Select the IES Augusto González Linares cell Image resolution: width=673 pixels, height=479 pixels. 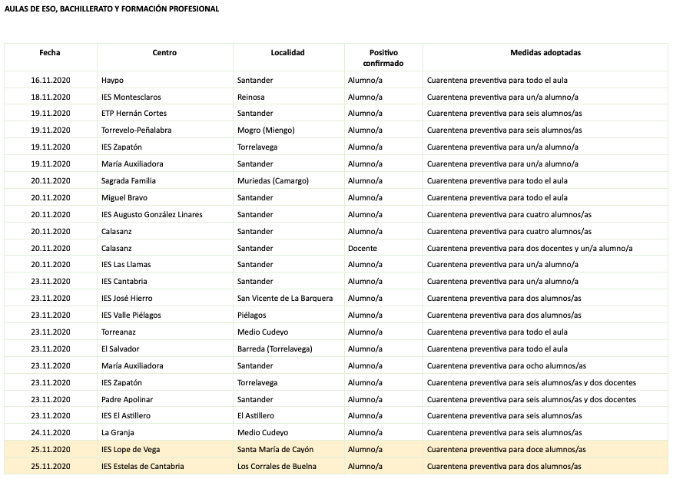pos(152,214)
